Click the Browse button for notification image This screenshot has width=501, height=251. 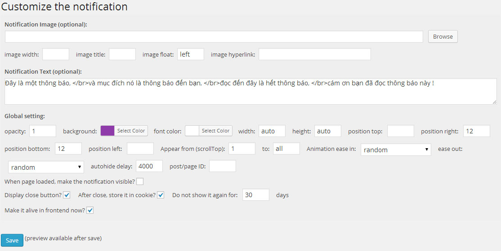click(x=443, y=36)
